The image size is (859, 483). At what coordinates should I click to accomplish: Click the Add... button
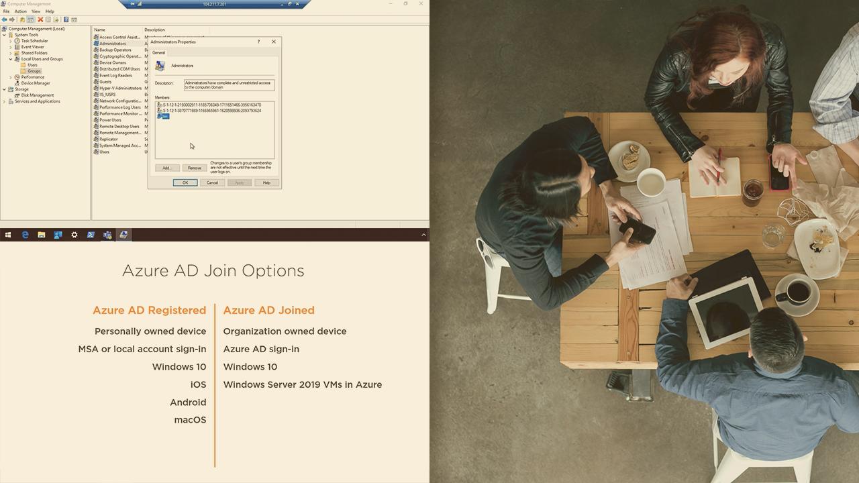tap(167, 168)
